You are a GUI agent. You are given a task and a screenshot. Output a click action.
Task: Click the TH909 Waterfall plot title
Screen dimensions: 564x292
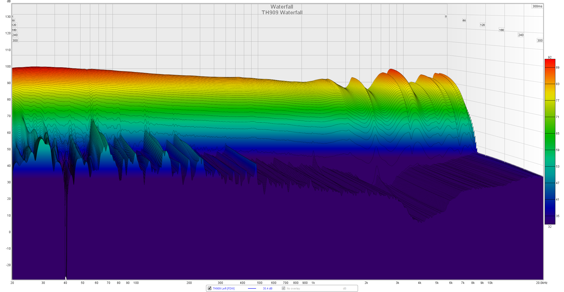[282, 12]
